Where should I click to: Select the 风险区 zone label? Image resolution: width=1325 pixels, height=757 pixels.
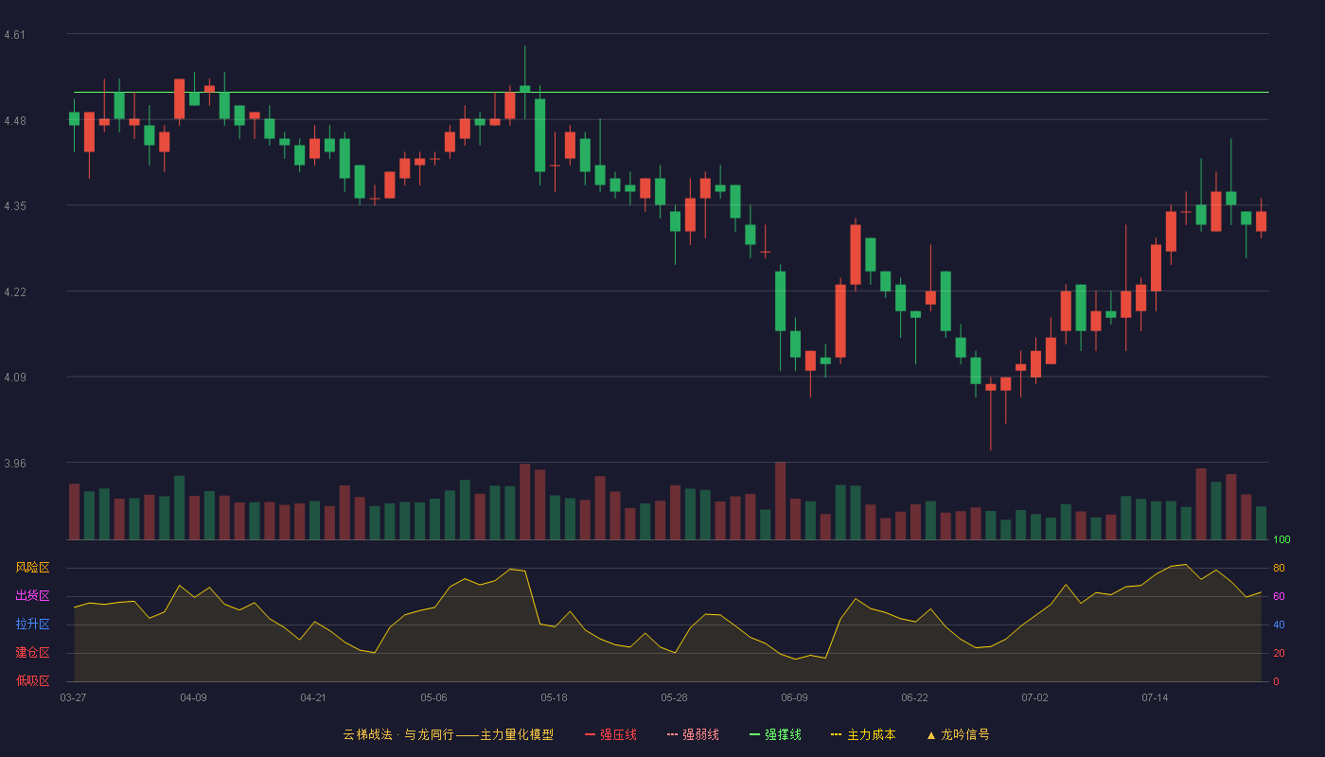32,568
